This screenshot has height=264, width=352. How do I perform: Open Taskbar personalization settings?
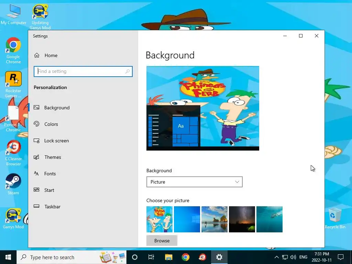(x=83, y=207)
